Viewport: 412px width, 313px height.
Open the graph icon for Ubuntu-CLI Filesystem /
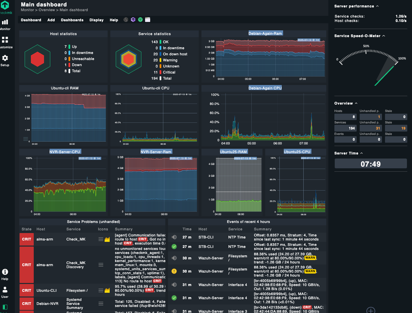pos(107,290)
